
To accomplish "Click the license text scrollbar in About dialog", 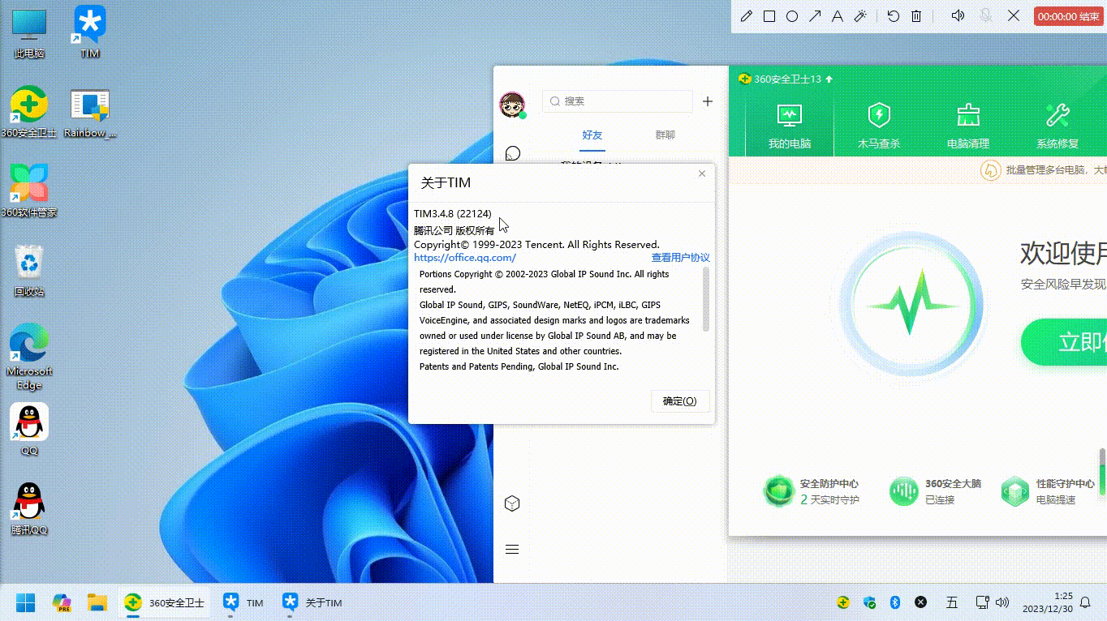I will 706,299.
